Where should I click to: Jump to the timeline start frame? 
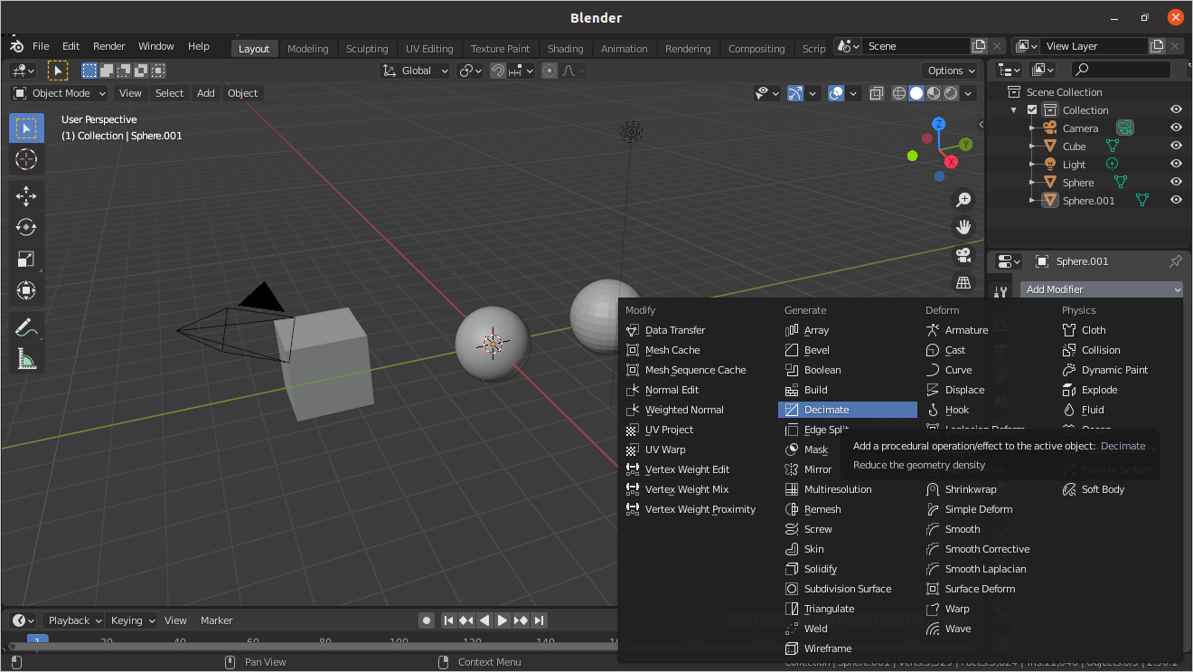(x=448, y=620)
